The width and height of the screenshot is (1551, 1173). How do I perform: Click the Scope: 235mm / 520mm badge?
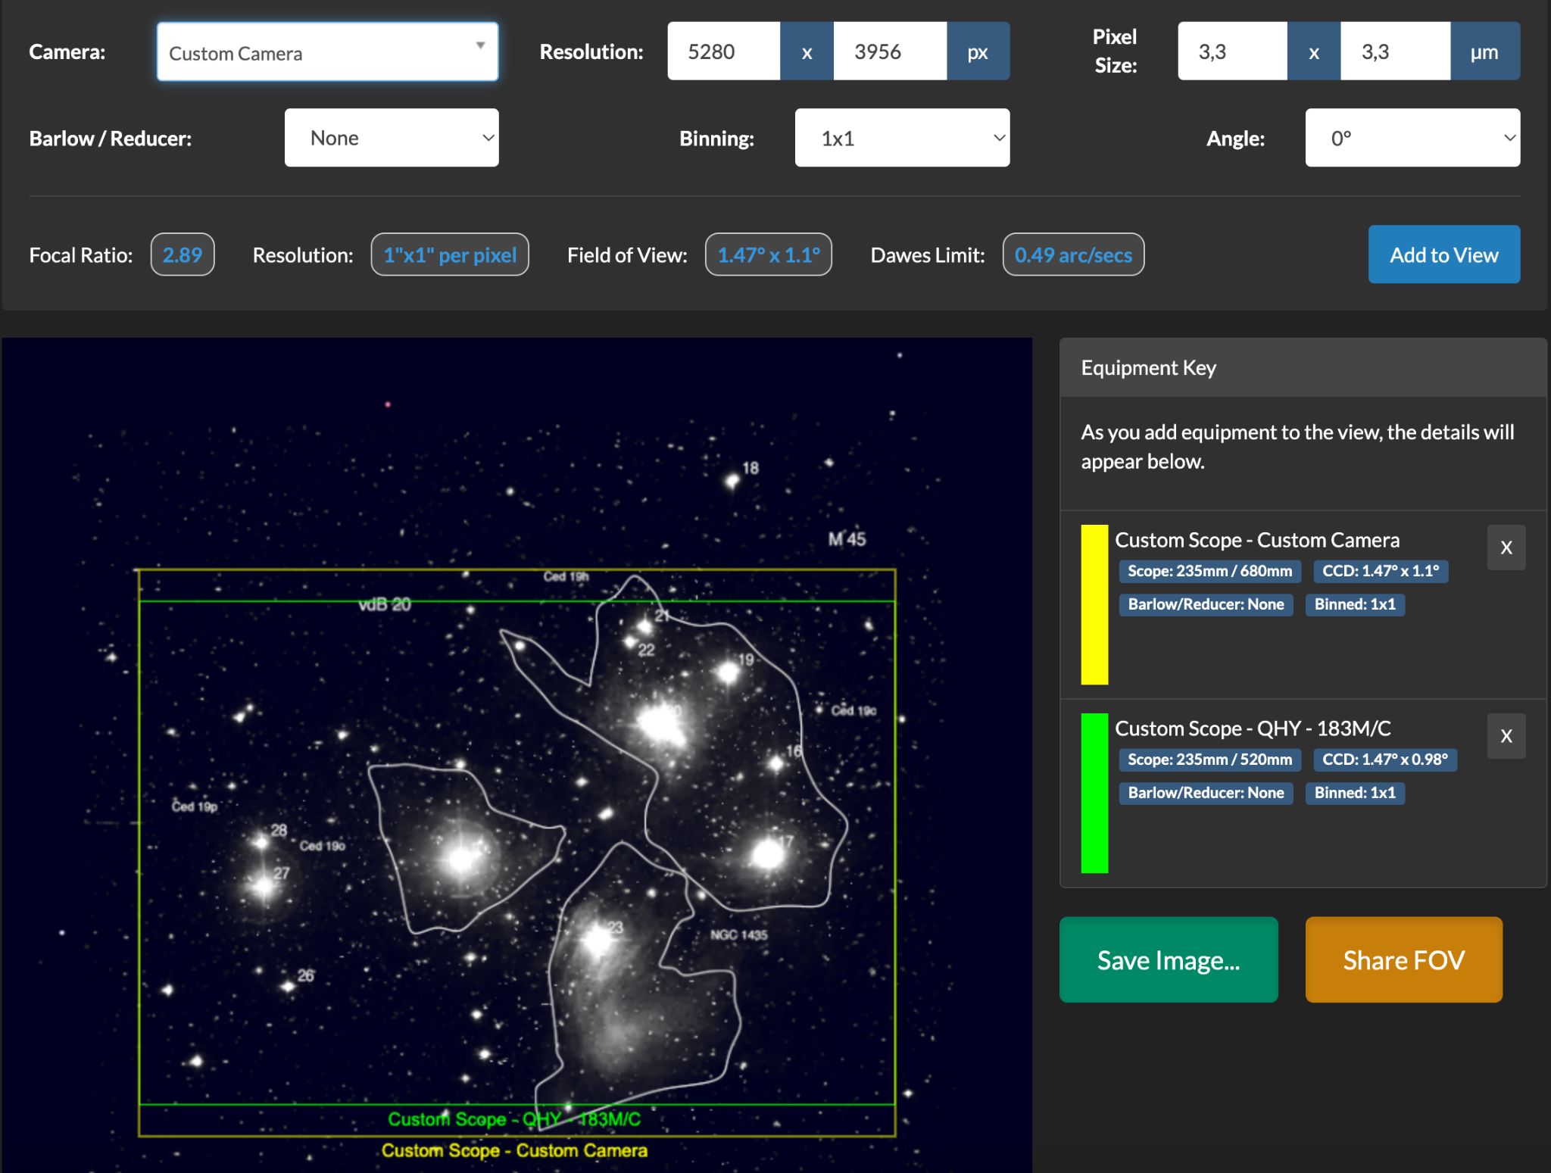tap(1209, 760)
